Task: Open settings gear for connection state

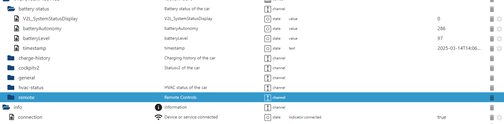Action: coord(499,118)
